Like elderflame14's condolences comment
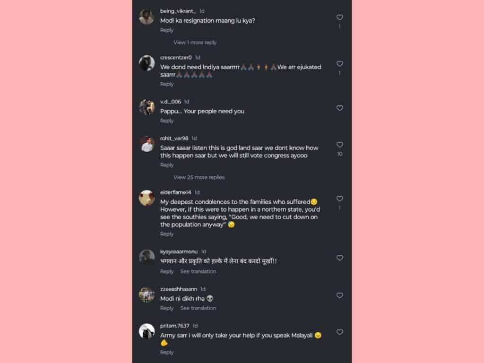 (x=339, y=199)
